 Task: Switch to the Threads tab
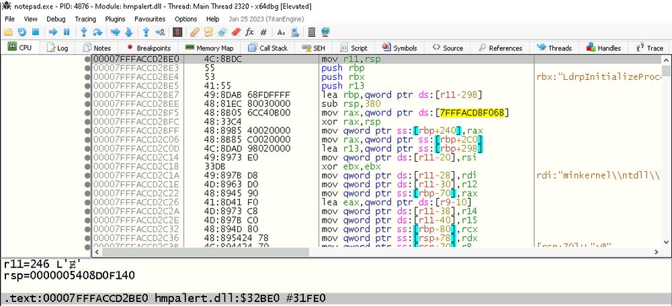(554, 48)
